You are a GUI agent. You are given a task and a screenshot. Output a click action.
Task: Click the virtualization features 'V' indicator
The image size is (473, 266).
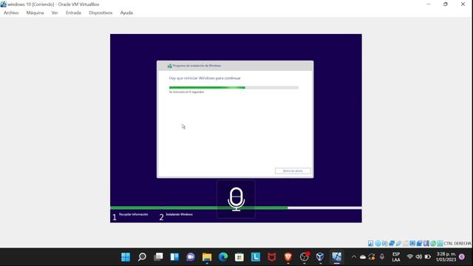(426, 243)
